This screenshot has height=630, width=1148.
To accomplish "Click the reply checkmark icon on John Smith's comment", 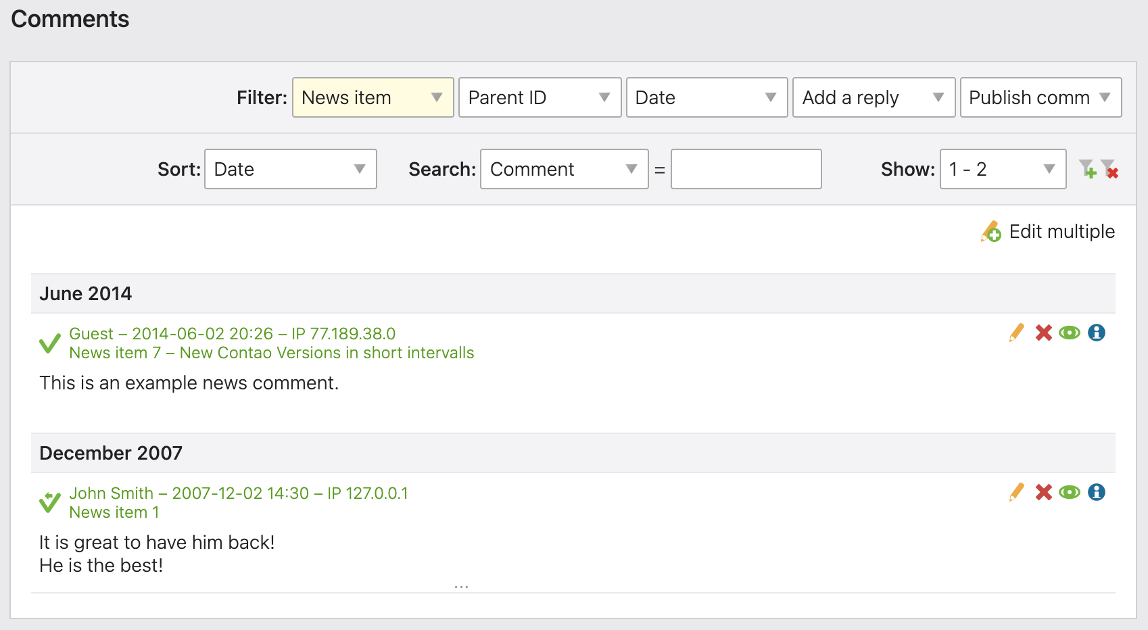I will pos(49,502).
